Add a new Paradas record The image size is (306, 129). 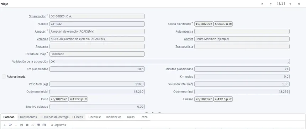point(5,125)
